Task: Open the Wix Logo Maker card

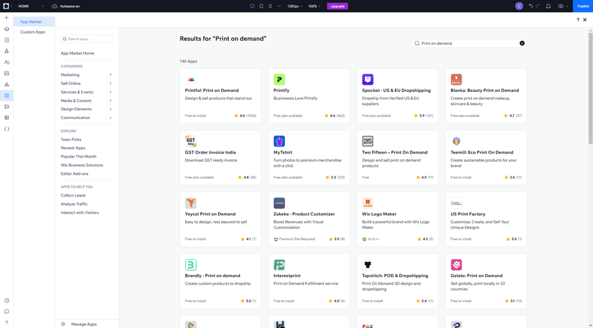Action: click(397, 219)
